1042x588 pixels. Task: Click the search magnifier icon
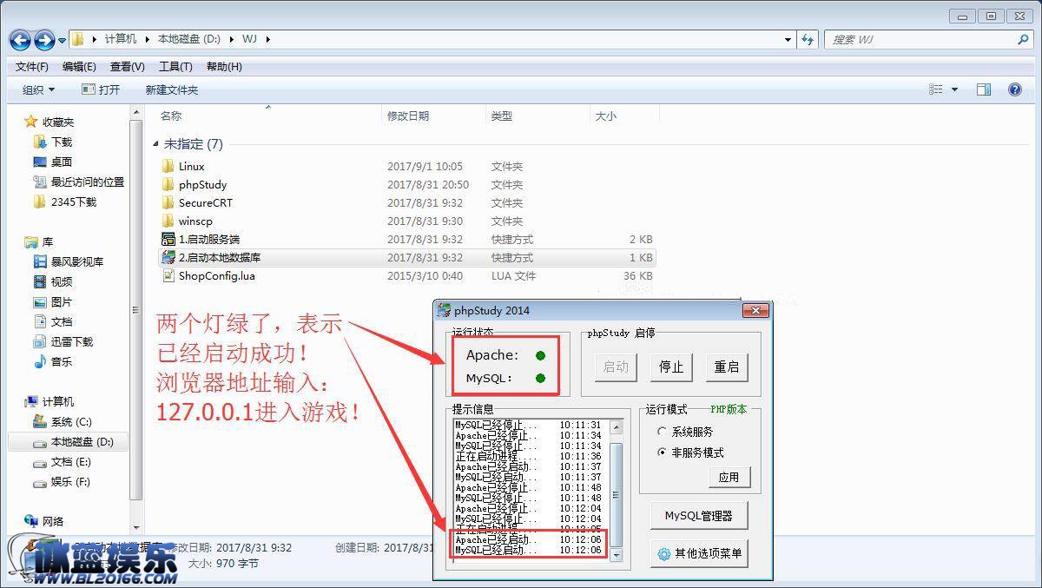tap(1022, 39)
